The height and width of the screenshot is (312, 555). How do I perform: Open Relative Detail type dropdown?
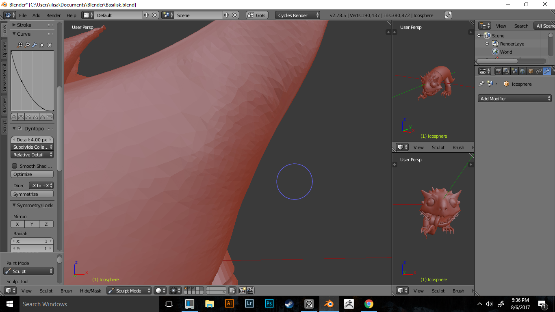coord(32,155)
